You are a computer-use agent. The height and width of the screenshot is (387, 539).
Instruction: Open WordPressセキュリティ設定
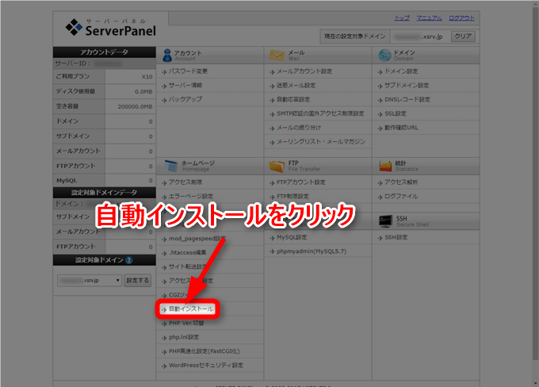click(206, 366)
